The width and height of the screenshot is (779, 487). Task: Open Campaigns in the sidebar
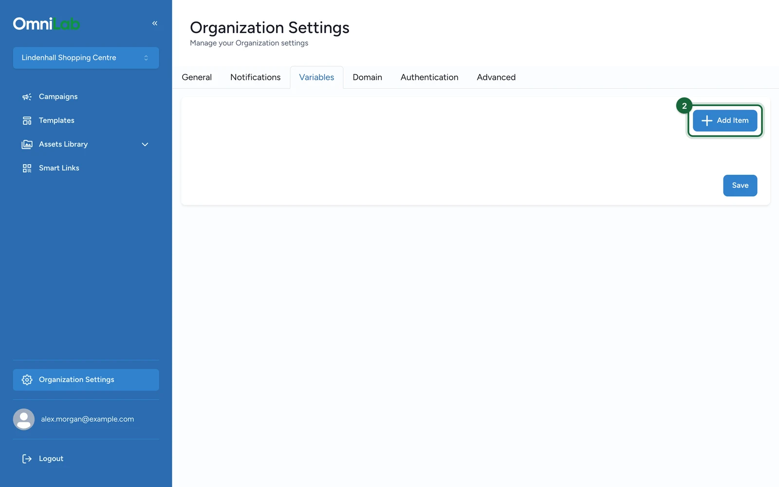point(58,96)
